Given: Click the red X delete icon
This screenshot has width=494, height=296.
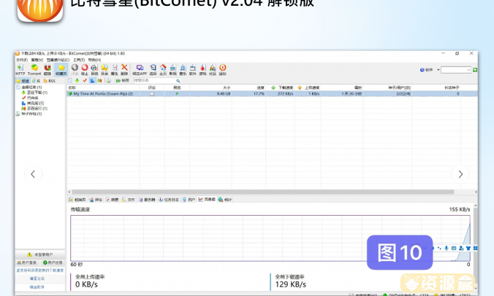Looking at the screenshot, I should point(124,69).
